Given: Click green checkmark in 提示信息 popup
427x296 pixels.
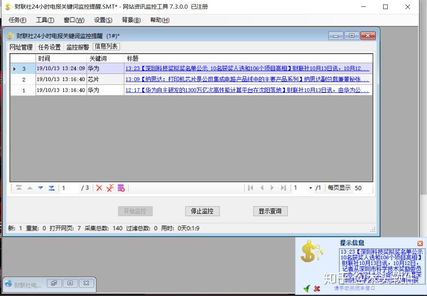Looking at the screenshot, I should coord(307,288).
